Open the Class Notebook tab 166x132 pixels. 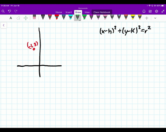click(x=102, y=12)
